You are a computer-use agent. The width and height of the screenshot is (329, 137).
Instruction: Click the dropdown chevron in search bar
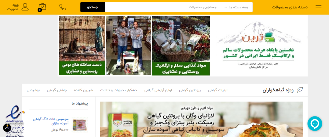click(226, 7)
